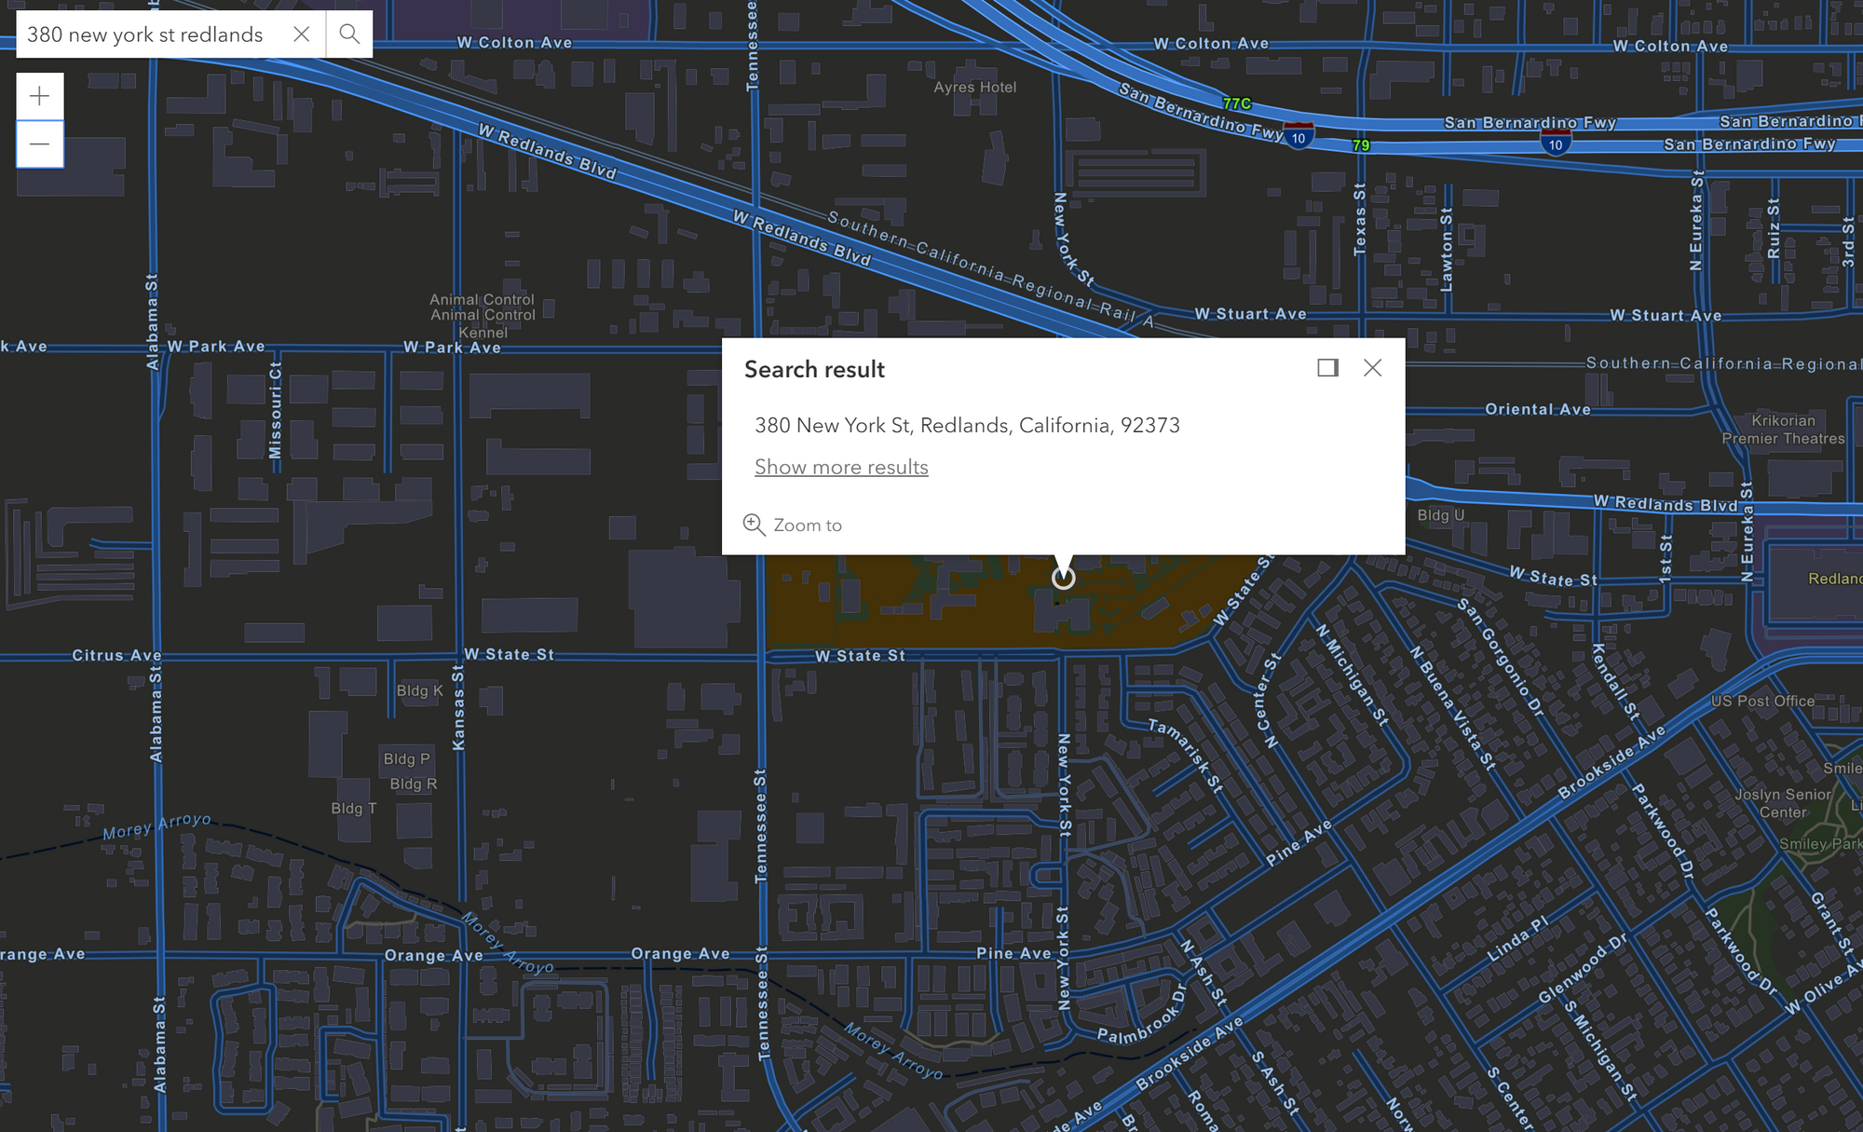Clear the search text with X
Viewport: 1863px width, 1132px height.
(x=301, y=34)
